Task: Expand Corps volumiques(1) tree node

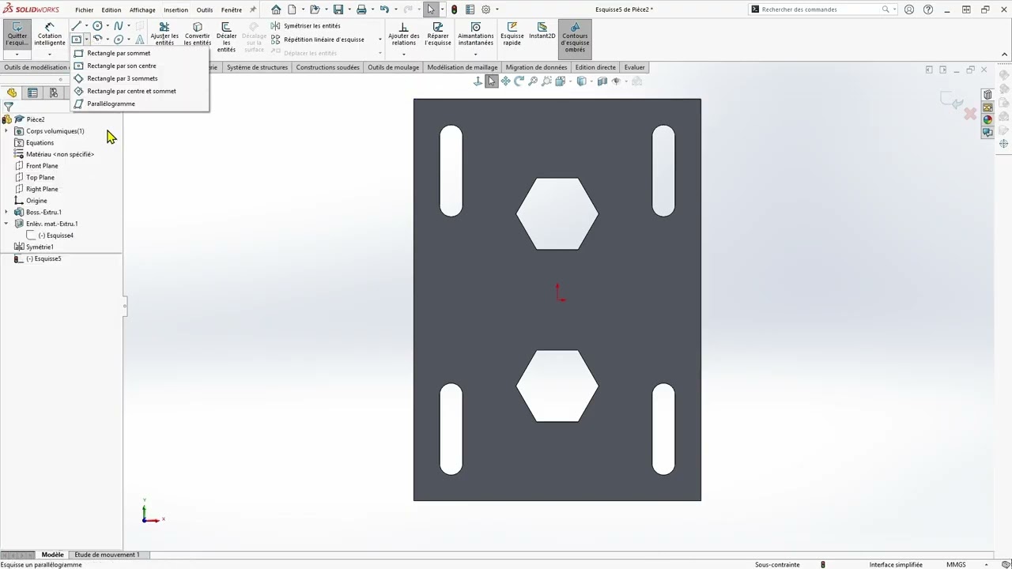Action: pyautogui.click(x=6, y=131)
